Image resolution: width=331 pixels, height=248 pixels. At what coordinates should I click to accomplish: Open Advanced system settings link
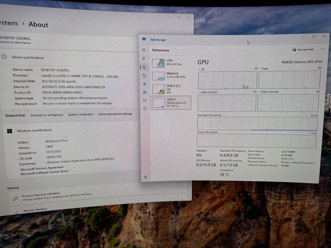(x=115, y=114)
